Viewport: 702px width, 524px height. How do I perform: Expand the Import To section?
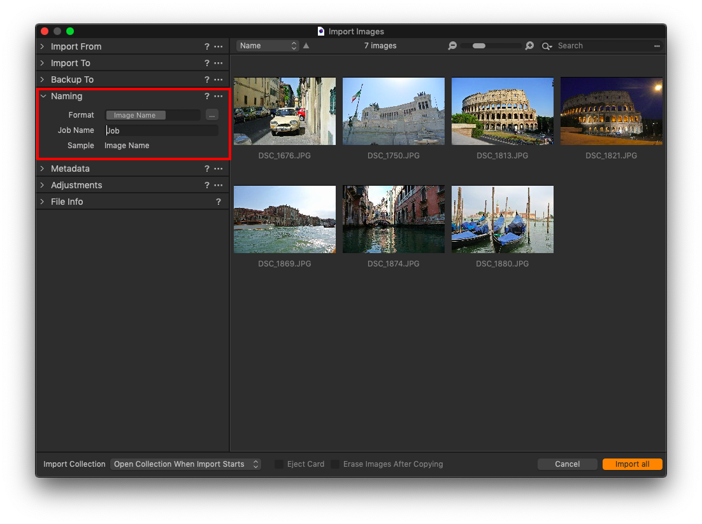43,63
